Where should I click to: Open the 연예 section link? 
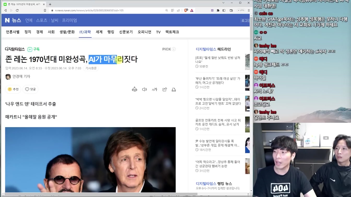[x=29, y=20]
